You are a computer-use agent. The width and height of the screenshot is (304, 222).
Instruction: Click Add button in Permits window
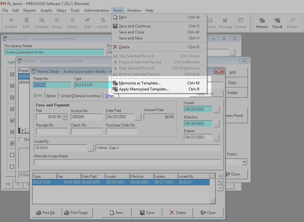(236, 72)
